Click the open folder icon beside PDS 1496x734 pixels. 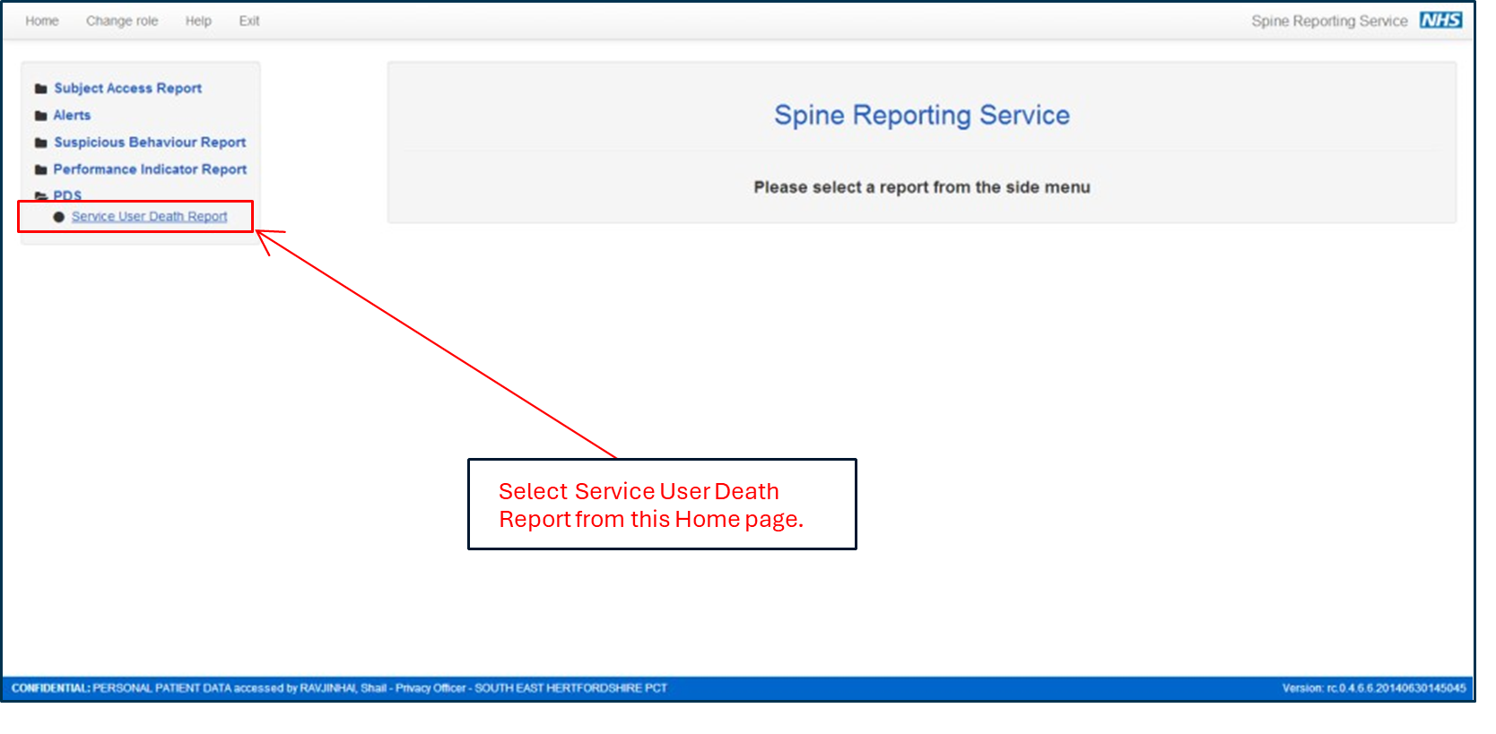click(x=40, y=195)
